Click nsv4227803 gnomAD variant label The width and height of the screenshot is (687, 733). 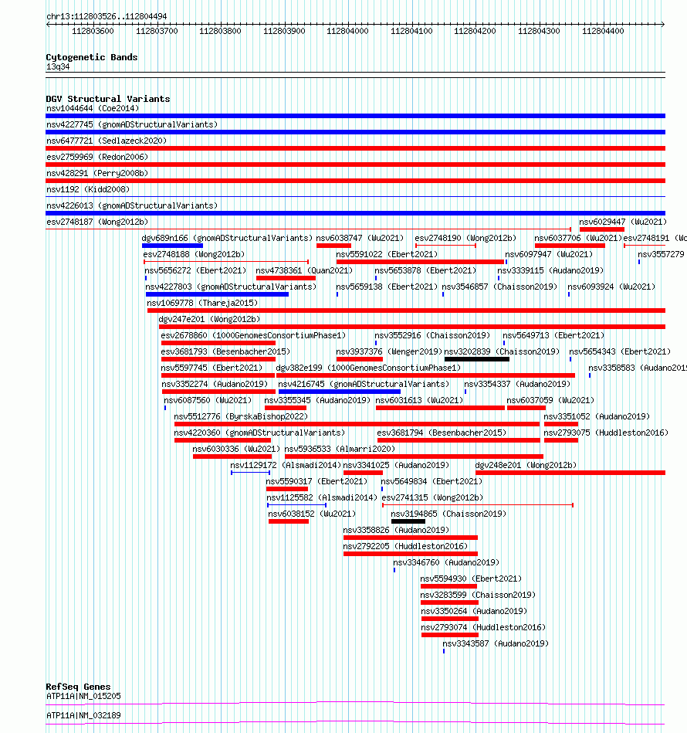click(231, 287)
